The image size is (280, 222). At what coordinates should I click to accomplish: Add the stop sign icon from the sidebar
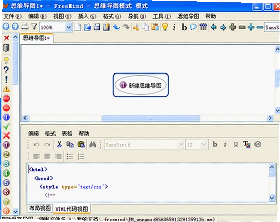[6, 98]
